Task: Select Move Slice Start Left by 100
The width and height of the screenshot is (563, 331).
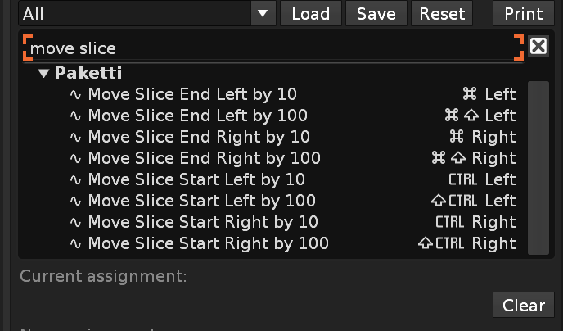Action: (x=201, y=201)
